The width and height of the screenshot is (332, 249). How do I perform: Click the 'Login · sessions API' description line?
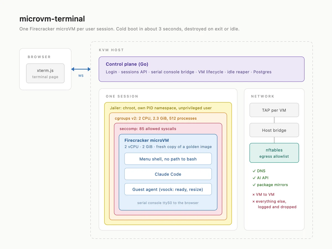coord(189,72)
